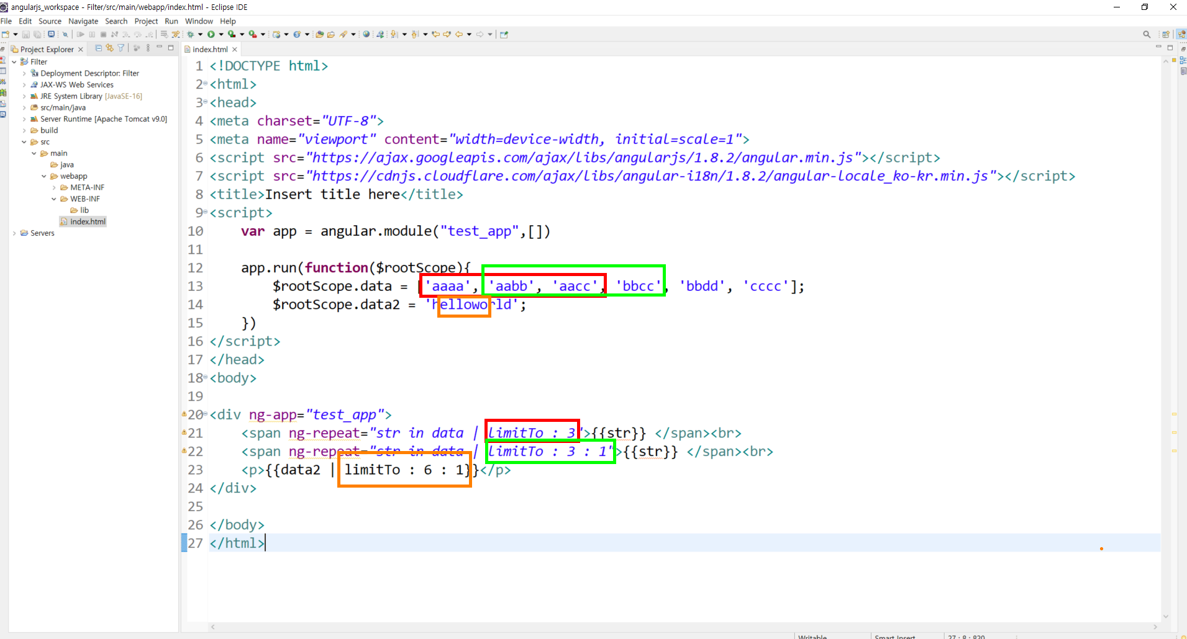Open the New wizard dropdown arrow
This screenshot has height=639, width=1187.
(16, 35)
